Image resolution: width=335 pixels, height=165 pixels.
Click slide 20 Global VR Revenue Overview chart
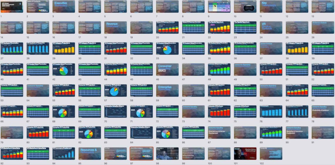pos(167,27)
